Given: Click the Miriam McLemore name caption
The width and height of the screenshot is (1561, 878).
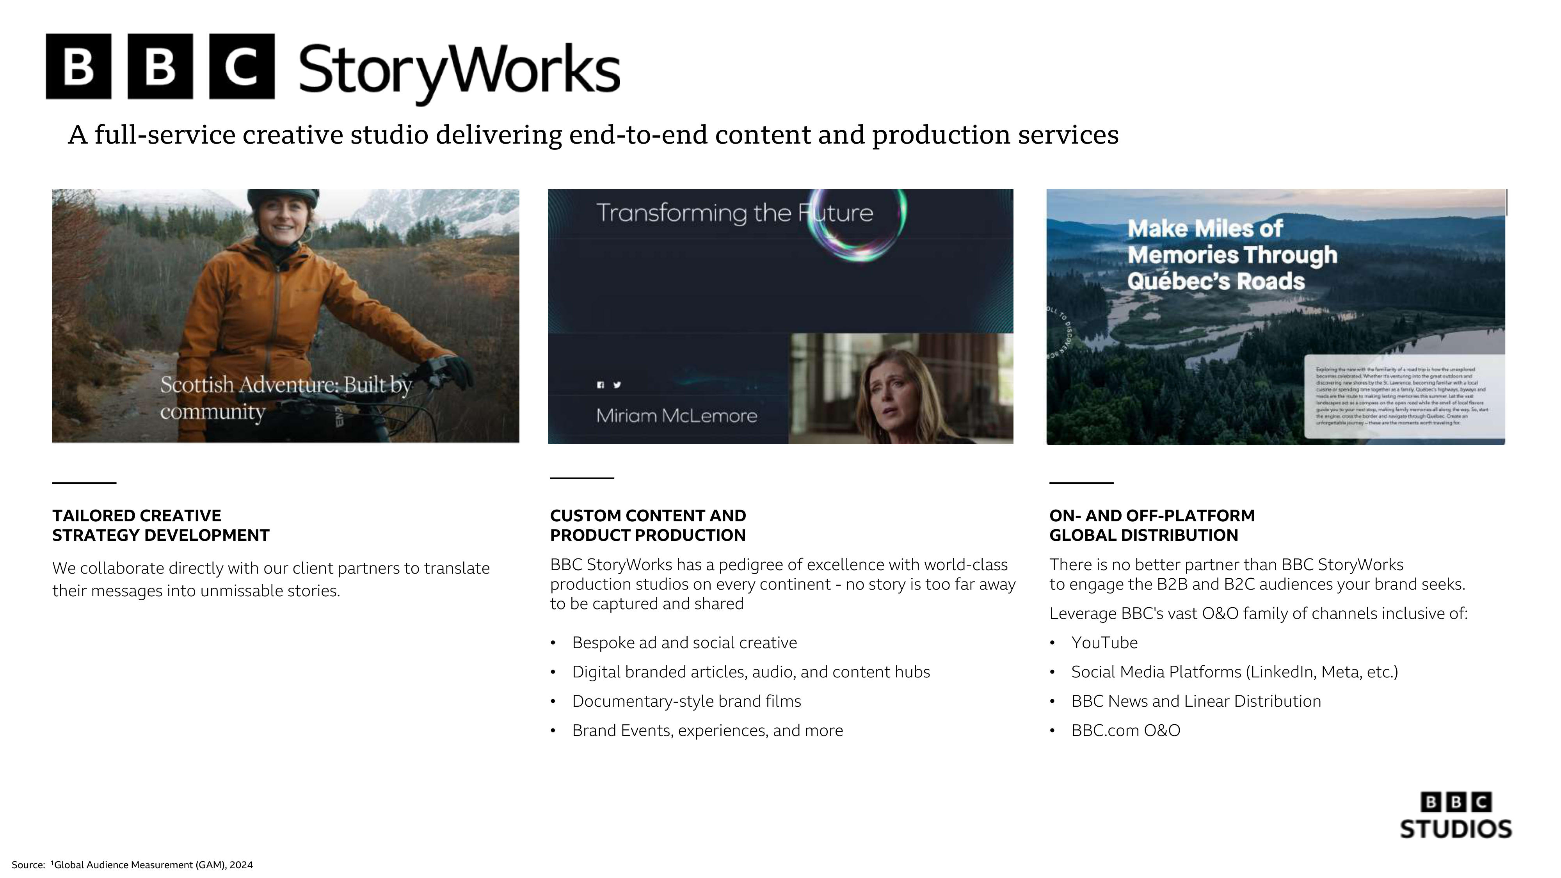Looking at the screenshot, I should pos(676,416).
